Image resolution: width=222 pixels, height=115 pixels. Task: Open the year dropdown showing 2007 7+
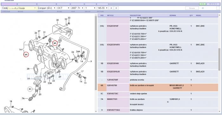pos(77,8)
